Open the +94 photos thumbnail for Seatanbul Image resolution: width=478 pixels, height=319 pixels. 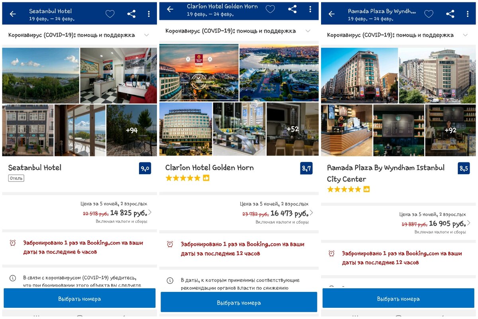[x=132, y=130]
